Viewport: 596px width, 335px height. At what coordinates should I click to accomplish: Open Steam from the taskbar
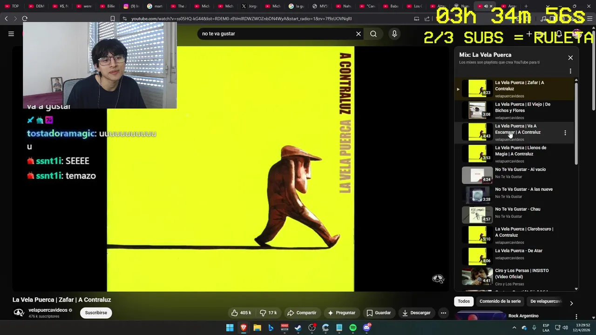298,328
